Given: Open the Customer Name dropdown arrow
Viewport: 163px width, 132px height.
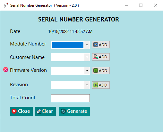Looking at the screenshot, I should pos(87,57).
